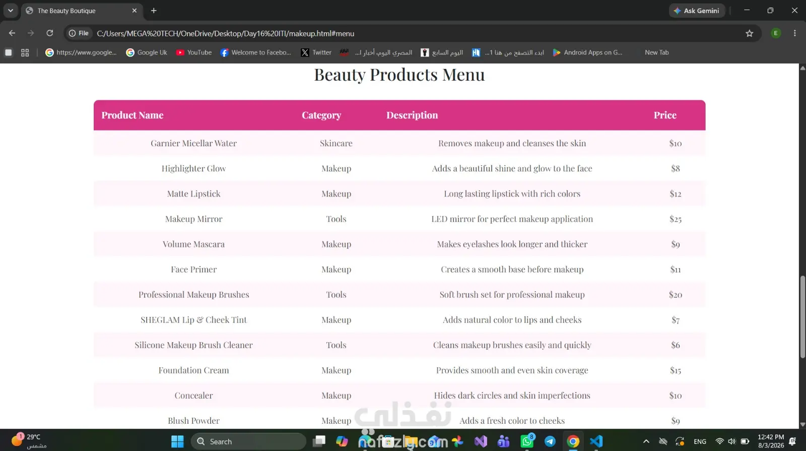The height and width of the screenshot is (451, 806).
Task: Click the Foundation Cream product name
Action: click(194, 370)
